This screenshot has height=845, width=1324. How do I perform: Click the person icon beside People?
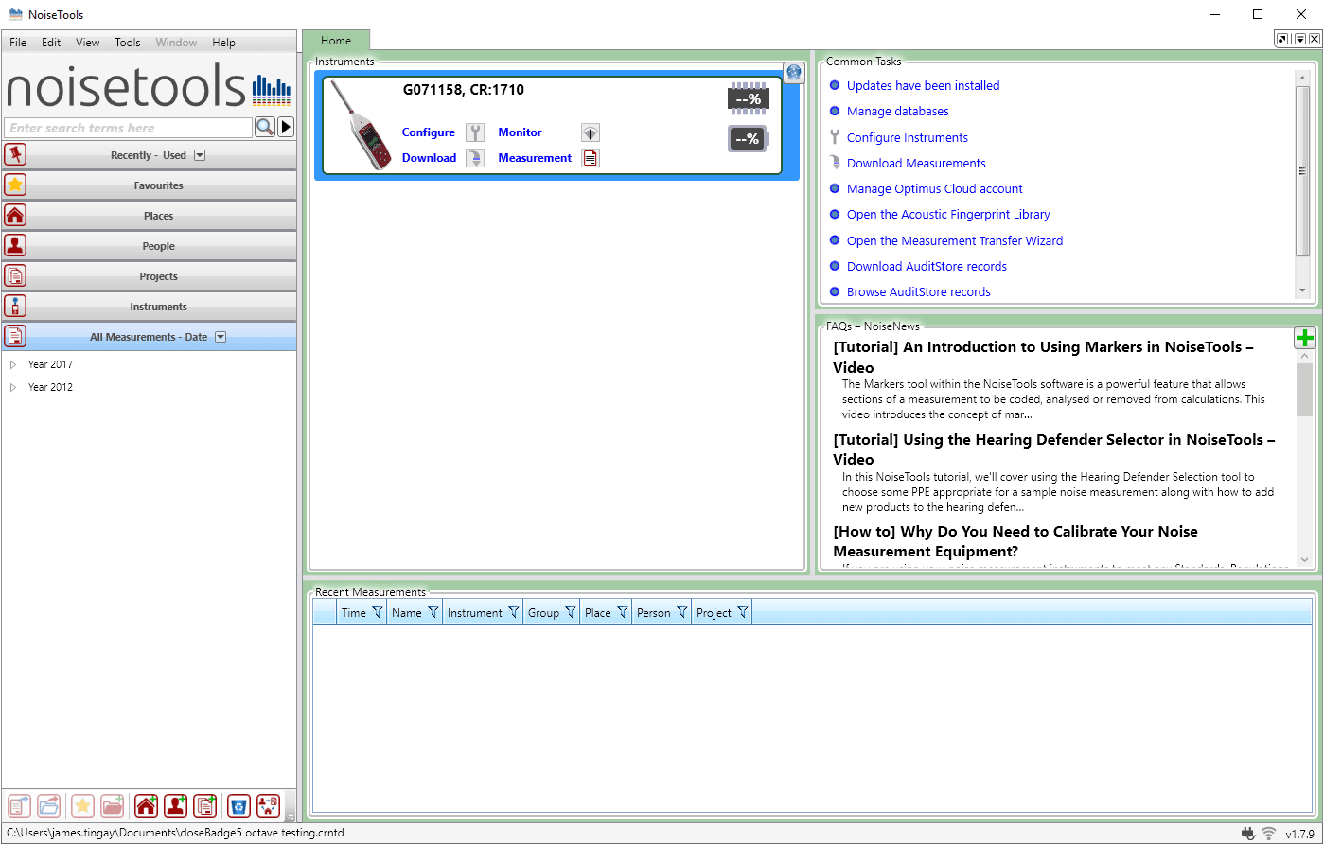click(x=15, y=246)
